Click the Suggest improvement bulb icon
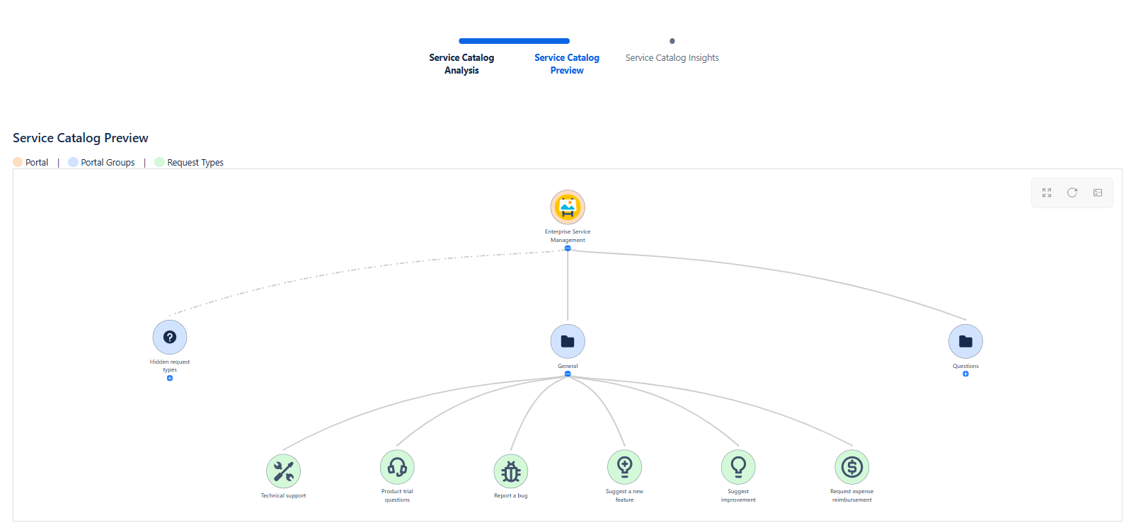Screen dimensions: 1131x530 (x=738, y=467)
